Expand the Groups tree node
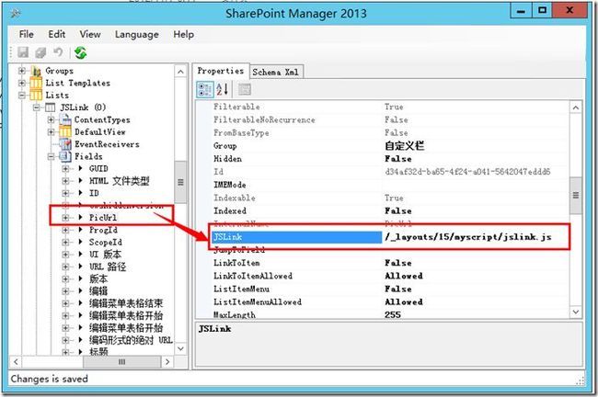Viewport: 598px width, 397px height. (22, 71)
